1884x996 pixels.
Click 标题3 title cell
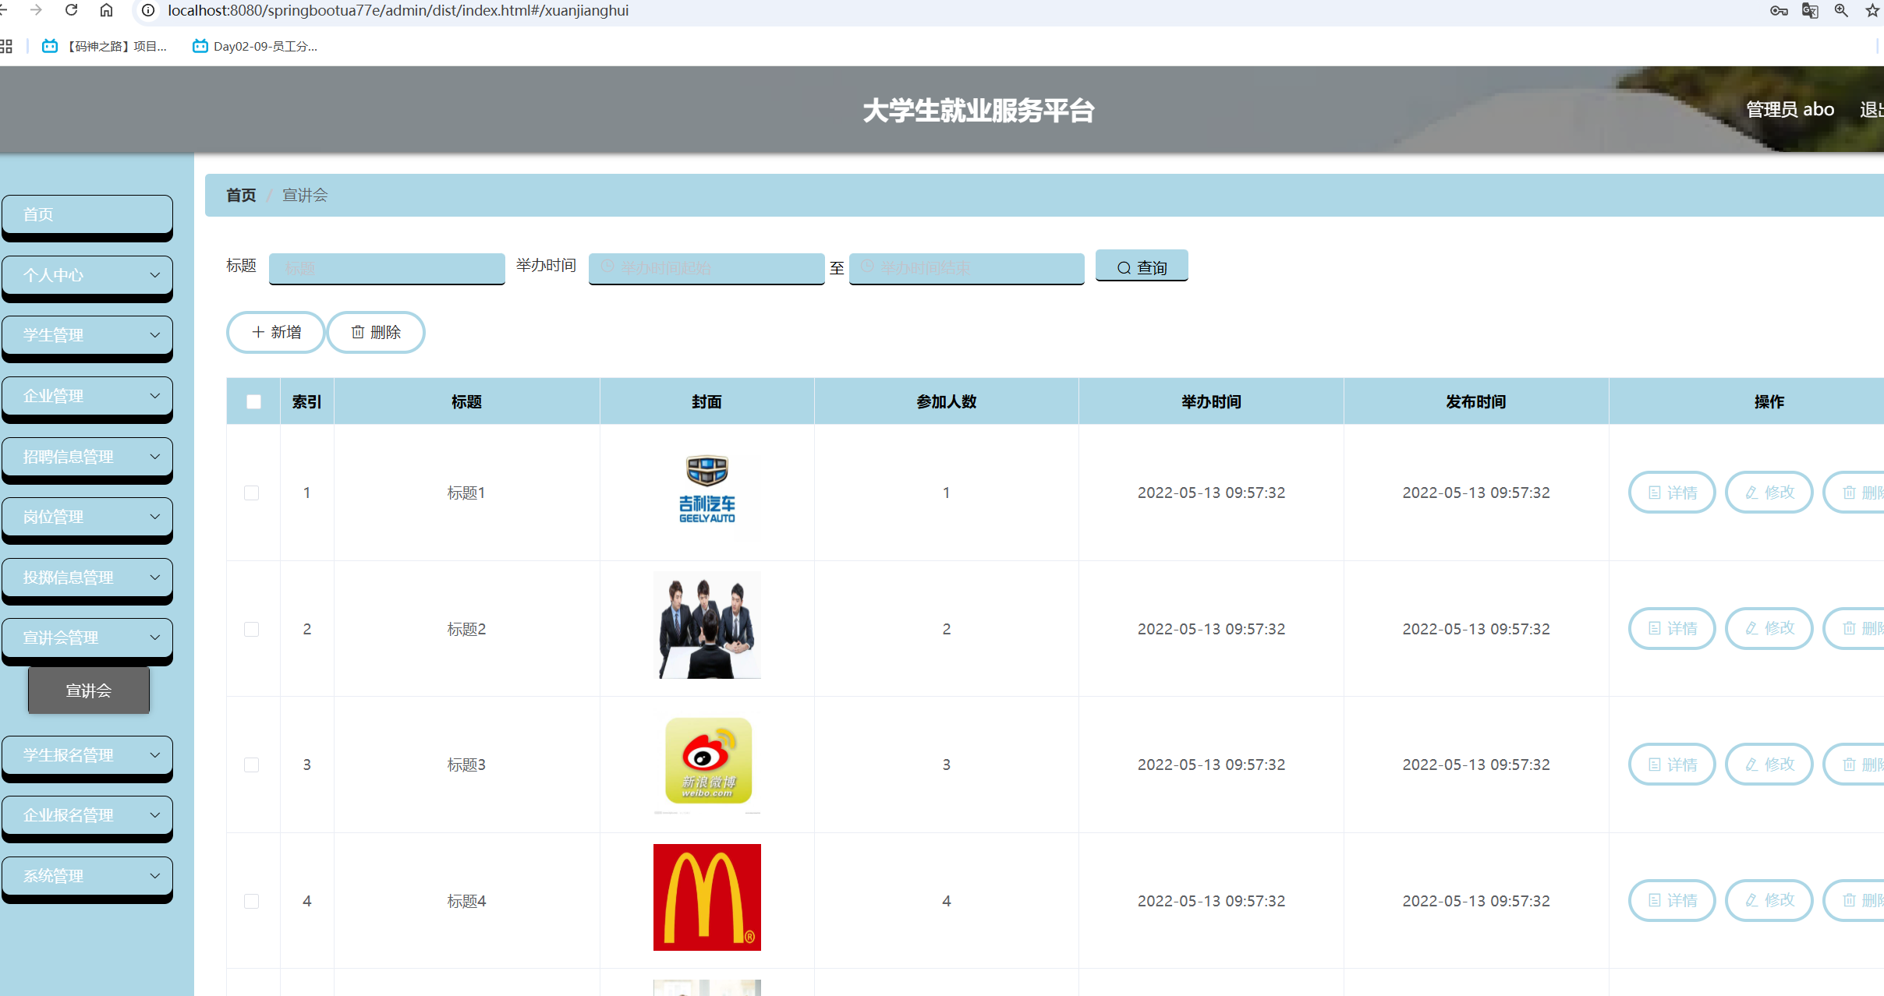[x=466, y=765]
